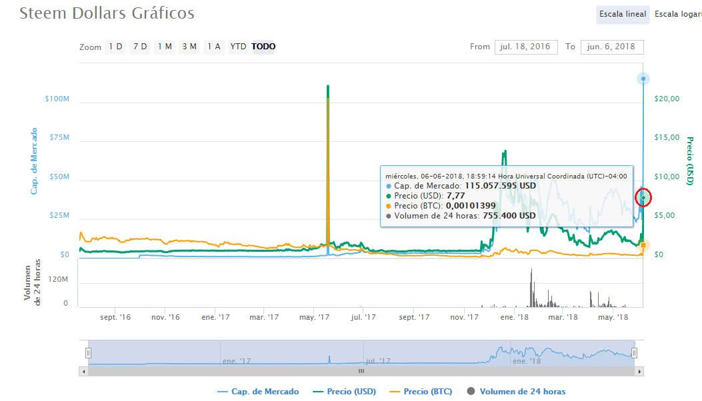Toggle Cap. de Mercado legend series
702x401 pixels.
tap(258, 392)
